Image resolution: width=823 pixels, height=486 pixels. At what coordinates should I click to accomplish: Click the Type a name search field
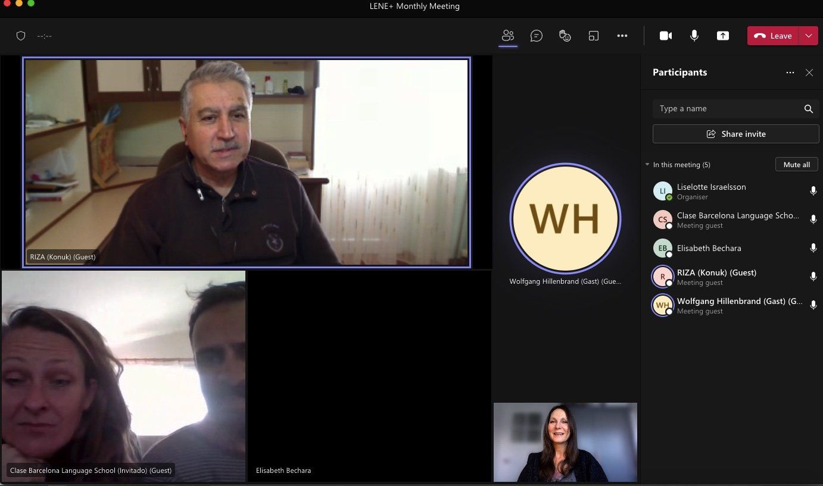736,109
